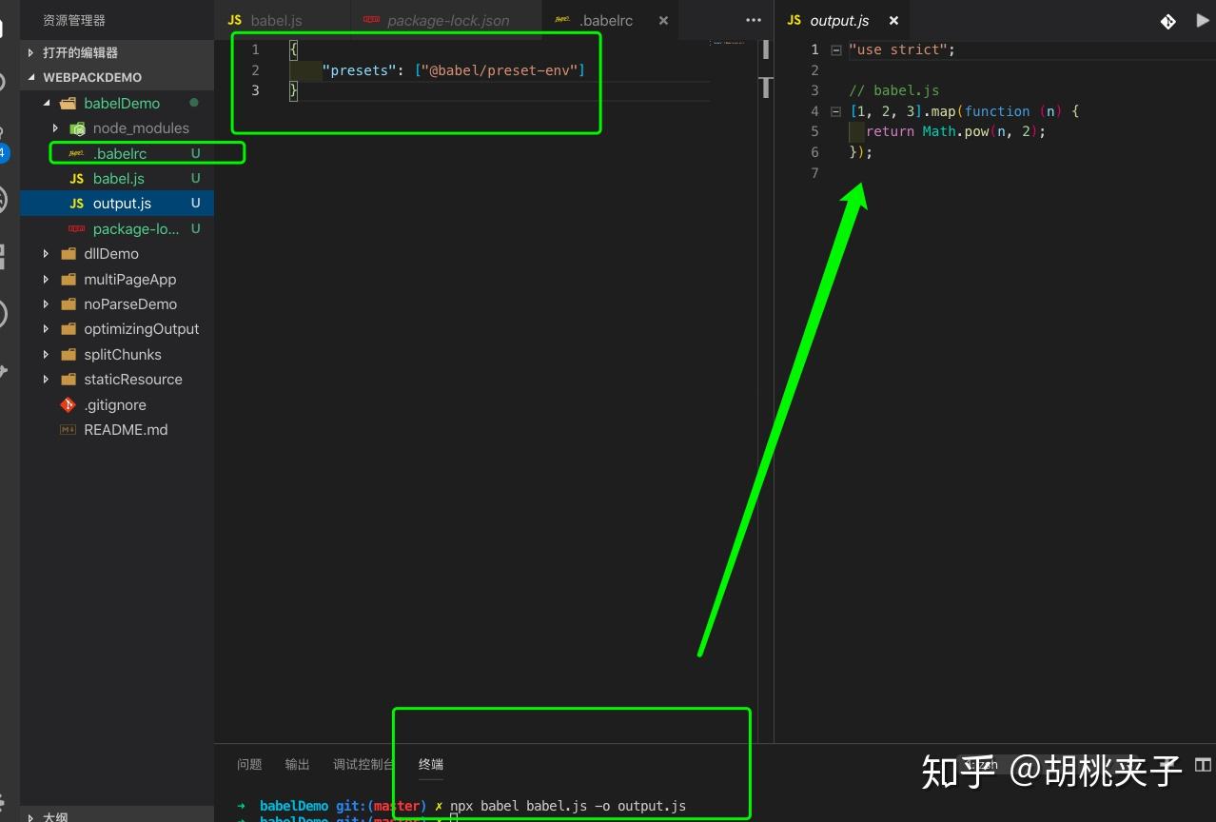Open more editor actions via ellipsis icon
This screenshot has width=1216, height=822.
click(x=753, y=20)
